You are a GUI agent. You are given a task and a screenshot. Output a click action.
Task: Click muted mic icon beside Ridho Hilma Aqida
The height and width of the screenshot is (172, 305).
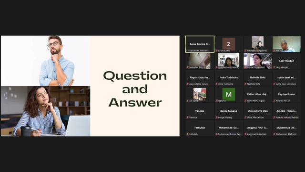pyautogui.click(x=245, y=101)
